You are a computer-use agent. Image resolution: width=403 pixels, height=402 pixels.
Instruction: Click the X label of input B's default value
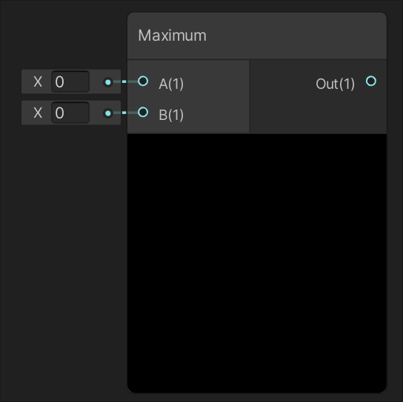[38, 113]
